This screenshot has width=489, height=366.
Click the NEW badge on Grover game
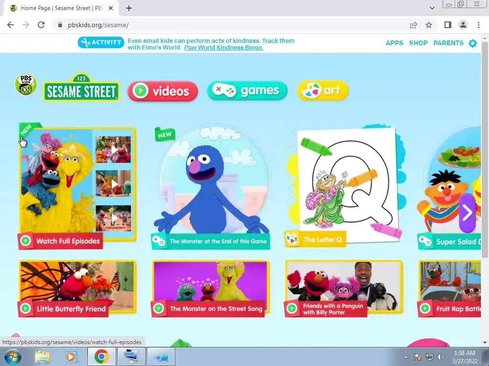point(165,134)
